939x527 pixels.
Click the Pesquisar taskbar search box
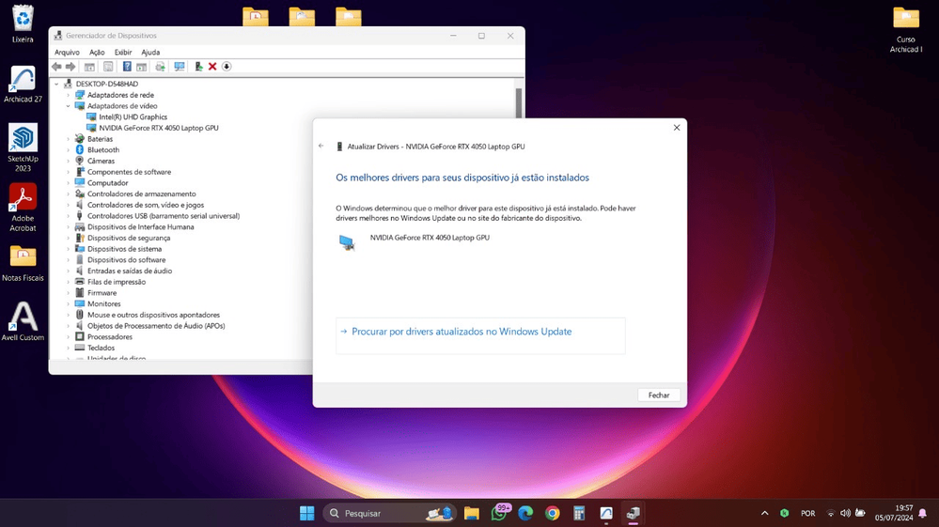pyautogui.click(x=389, y=513)
